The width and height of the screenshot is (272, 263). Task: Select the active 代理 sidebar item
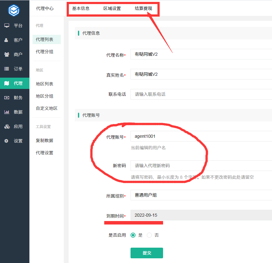(x=15, y=83)
